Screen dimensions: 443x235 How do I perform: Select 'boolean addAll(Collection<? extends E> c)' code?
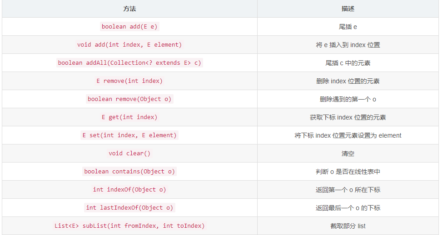(129, 63)
